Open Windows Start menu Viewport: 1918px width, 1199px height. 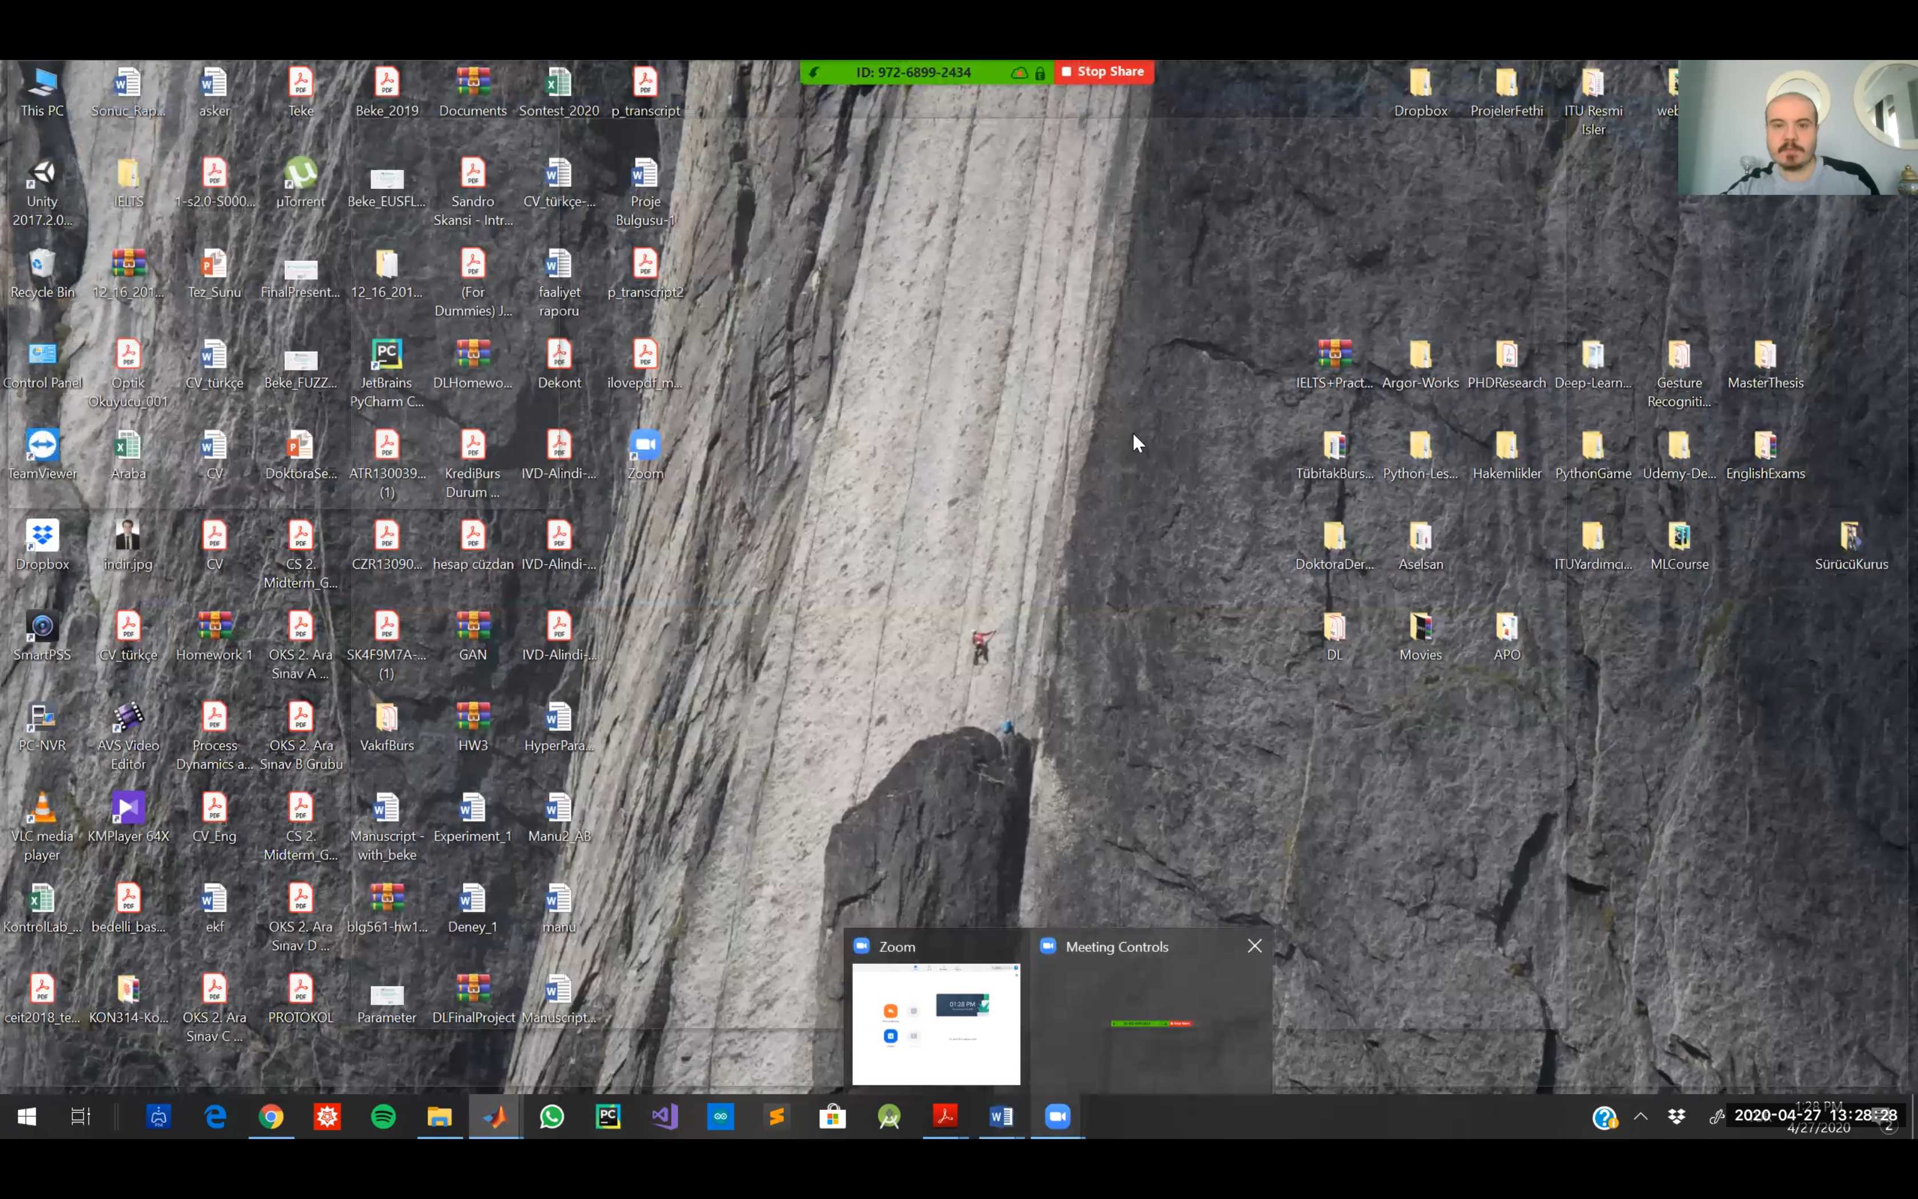pos(27,1117)
